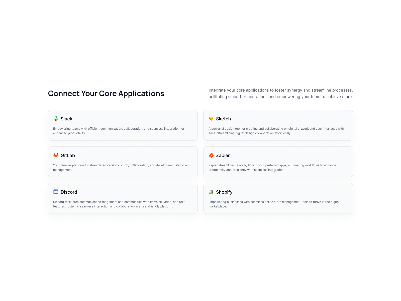Open the Sketch integration card
Viewport: 401px width, 301px height.
(278, 125)
